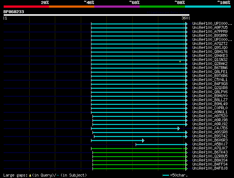Select the UniRef100_Q2RAK2 label

[210, 64]
